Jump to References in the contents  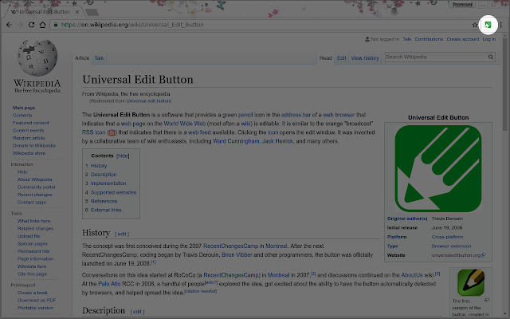pyautogui.click(x=104, y=201)
